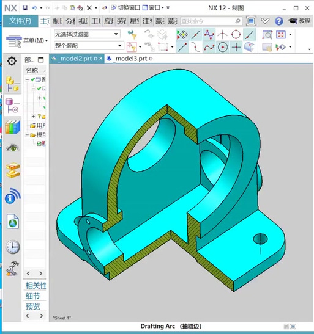Click the navigator panel maximize square icon
Screen dimensions: 314x334
(x=40, y=60)
